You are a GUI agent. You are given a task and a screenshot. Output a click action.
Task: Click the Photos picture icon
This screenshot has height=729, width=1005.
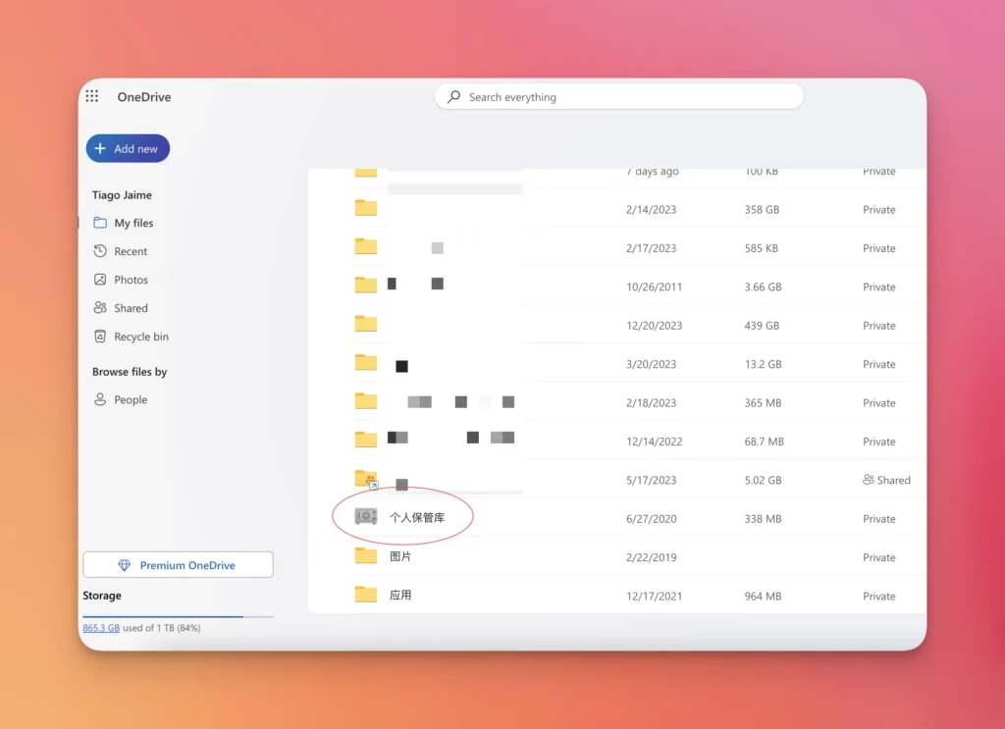click(x=100, y=280)
